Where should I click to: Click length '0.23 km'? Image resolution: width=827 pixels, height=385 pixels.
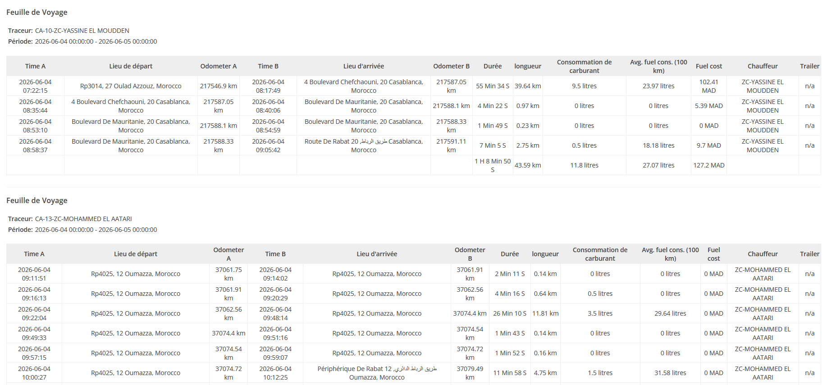click(528, 126)
